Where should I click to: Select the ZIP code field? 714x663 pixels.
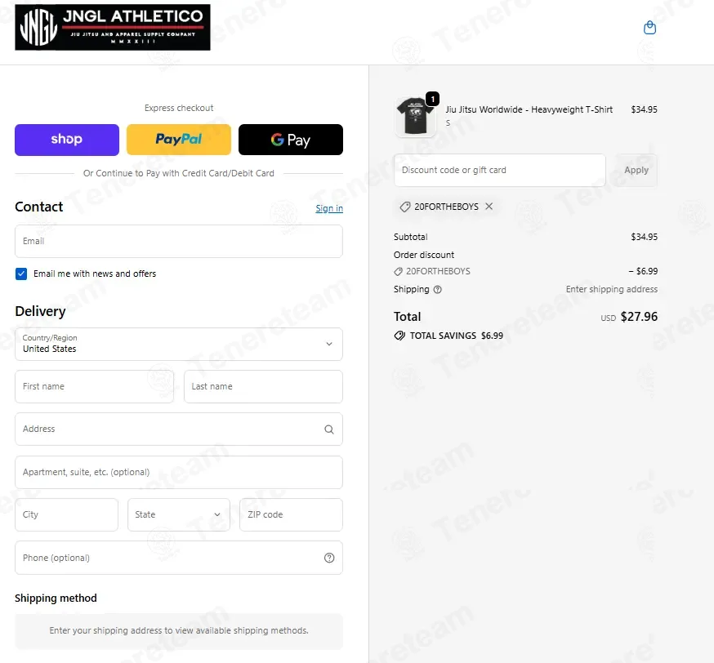click(291, 514)
